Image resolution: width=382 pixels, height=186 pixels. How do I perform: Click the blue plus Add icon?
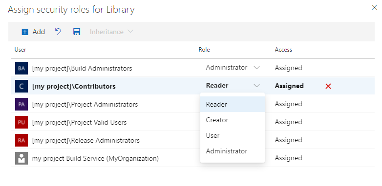pos(25,32)
